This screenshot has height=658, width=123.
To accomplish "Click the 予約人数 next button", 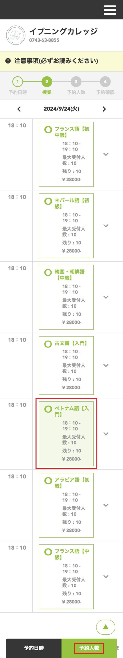I will click(89, 648).
